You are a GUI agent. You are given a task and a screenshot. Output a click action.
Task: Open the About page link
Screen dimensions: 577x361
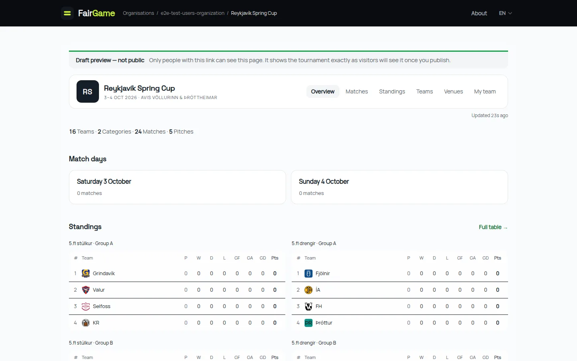pyautogui.click(x=479, y=13)
